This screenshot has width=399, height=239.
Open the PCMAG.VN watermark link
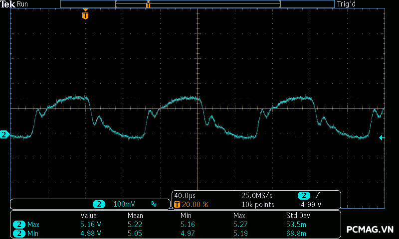click(x=370, y=230)
